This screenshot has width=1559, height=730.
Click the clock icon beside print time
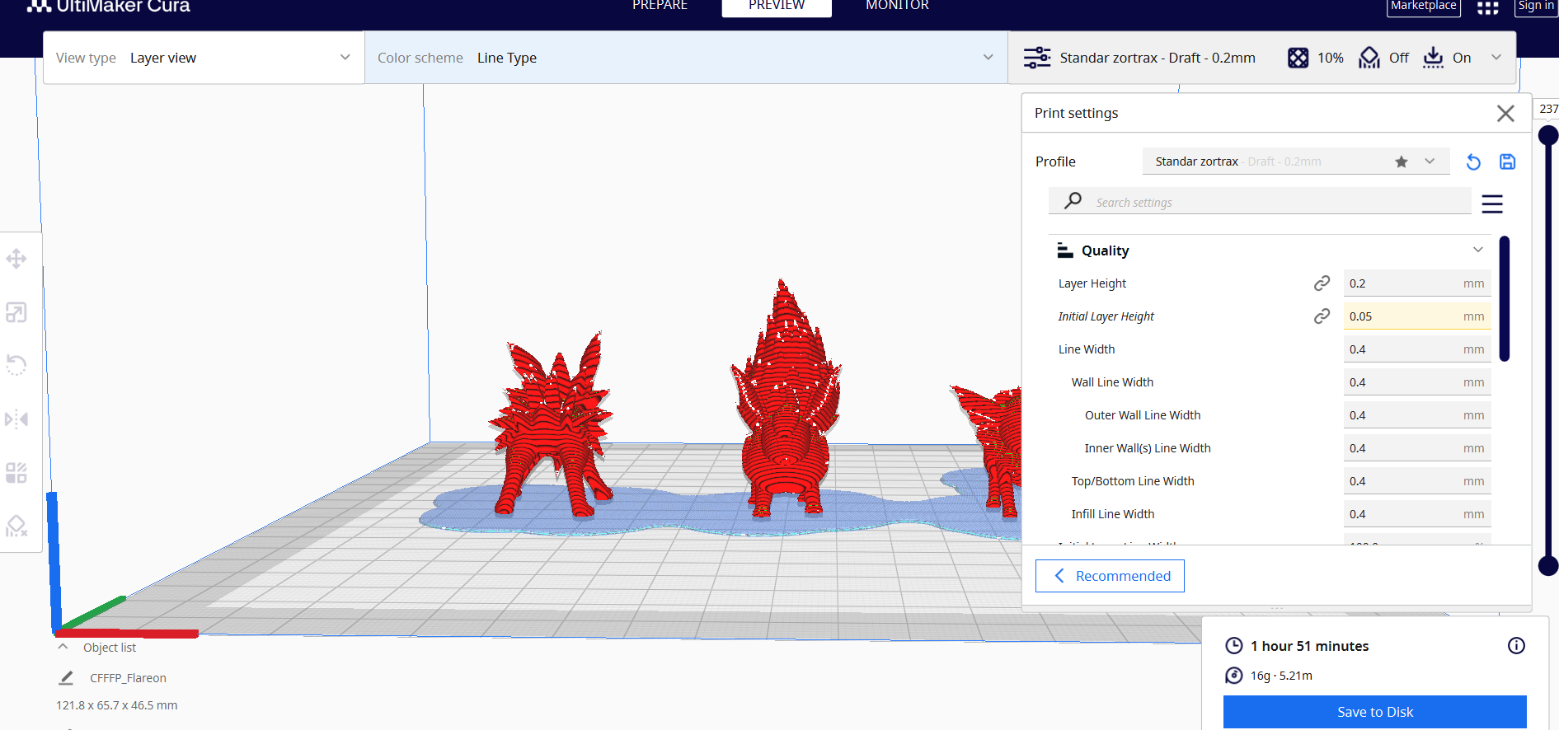point(1233,646)
